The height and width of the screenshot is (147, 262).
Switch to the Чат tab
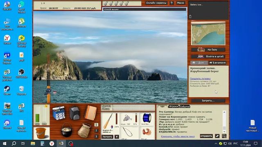[x=162, y=106]
